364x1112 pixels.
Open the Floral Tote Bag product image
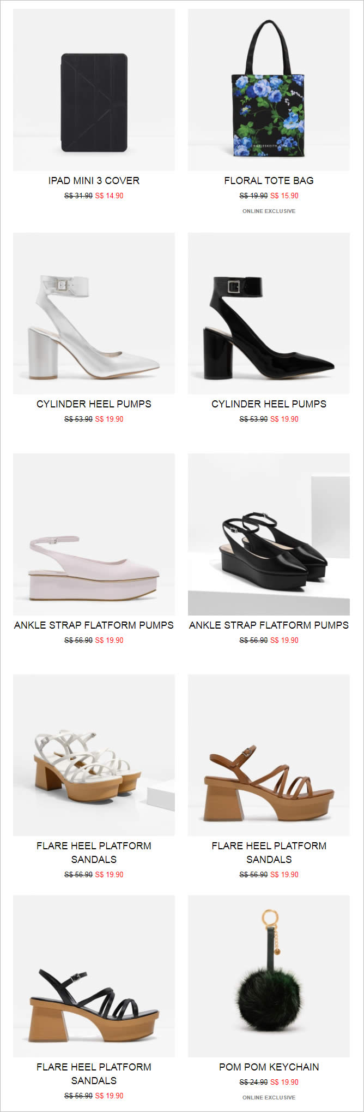269,90
